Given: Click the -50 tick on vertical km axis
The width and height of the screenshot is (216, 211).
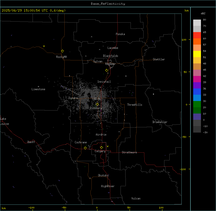Looking at the screenshot, I should click(184, 137).
